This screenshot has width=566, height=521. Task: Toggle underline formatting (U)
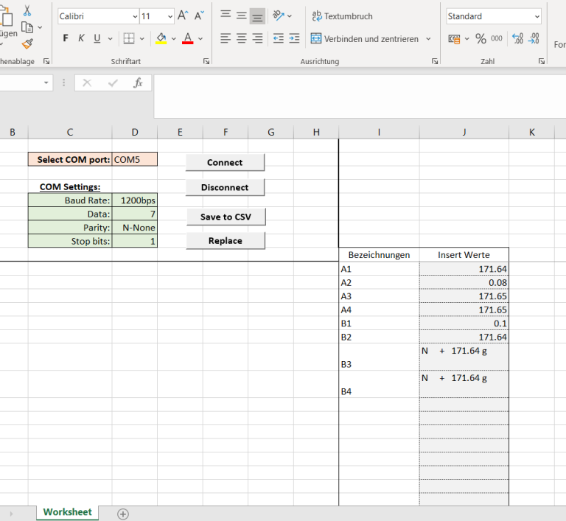pos(95,38)
